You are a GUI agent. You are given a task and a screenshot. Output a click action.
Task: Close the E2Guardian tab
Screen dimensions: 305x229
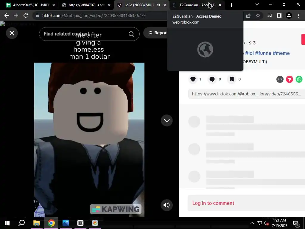coord(220,5)
